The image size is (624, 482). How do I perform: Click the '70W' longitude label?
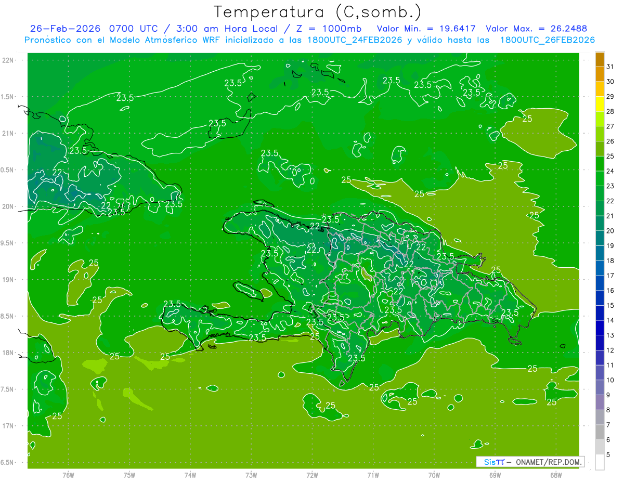pyautogui.click(x=434, y=475)
